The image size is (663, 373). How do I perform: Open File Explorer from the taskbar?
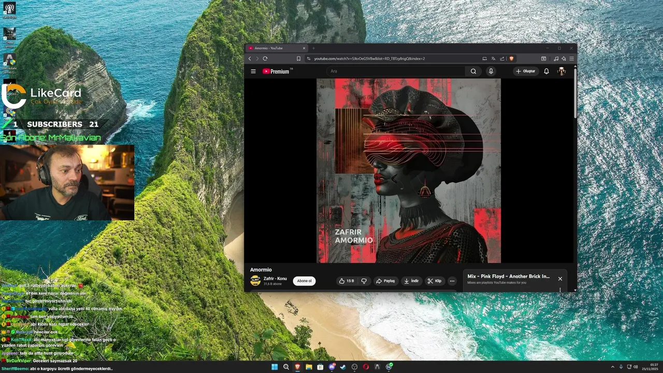point(309,367)
